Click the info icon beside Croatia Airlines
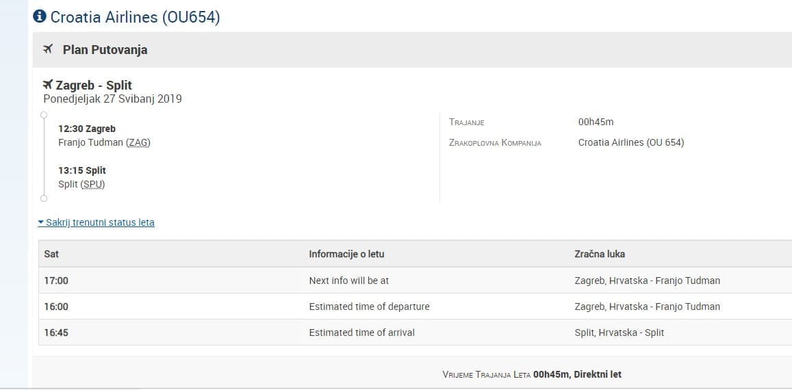The width and height of the screenshot is (792, 390). point(40,16)
